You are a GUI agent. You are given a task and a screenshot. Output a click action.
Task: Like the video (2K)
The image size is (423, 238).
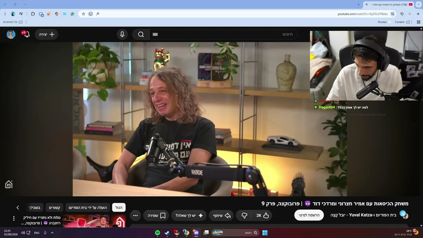pos(263,216)
